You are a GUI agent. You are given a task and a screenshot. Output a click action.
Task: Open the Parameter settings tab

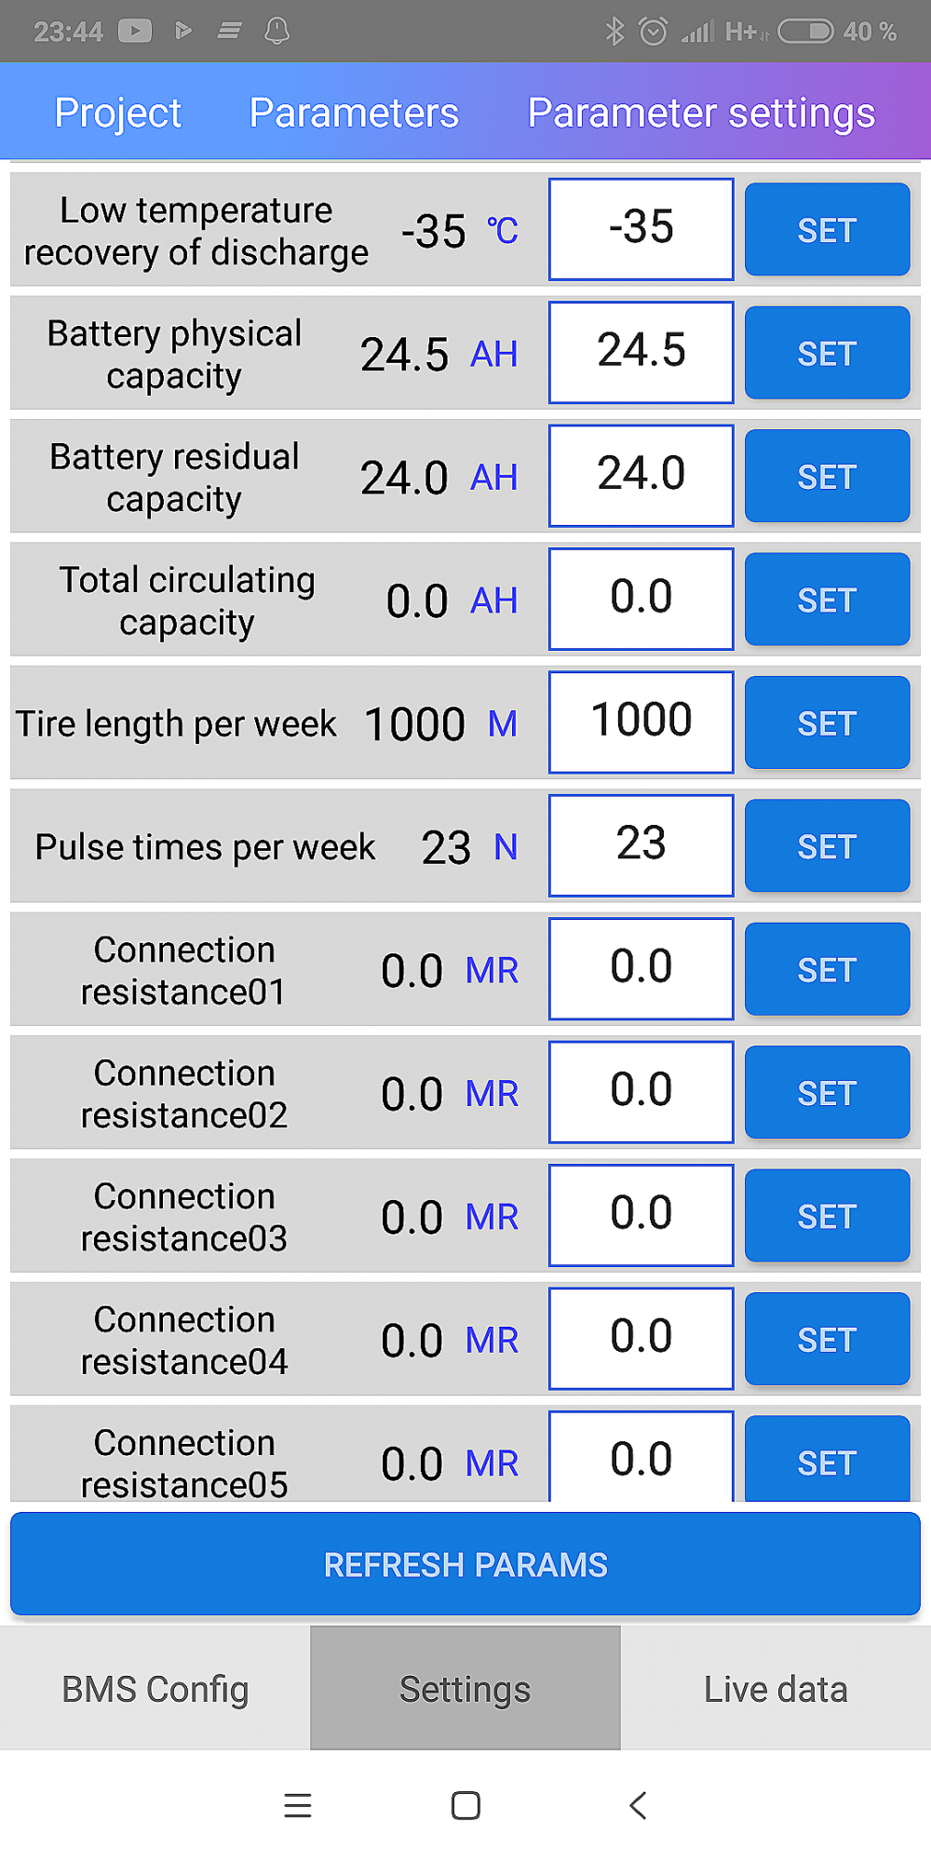pos(701,113)
